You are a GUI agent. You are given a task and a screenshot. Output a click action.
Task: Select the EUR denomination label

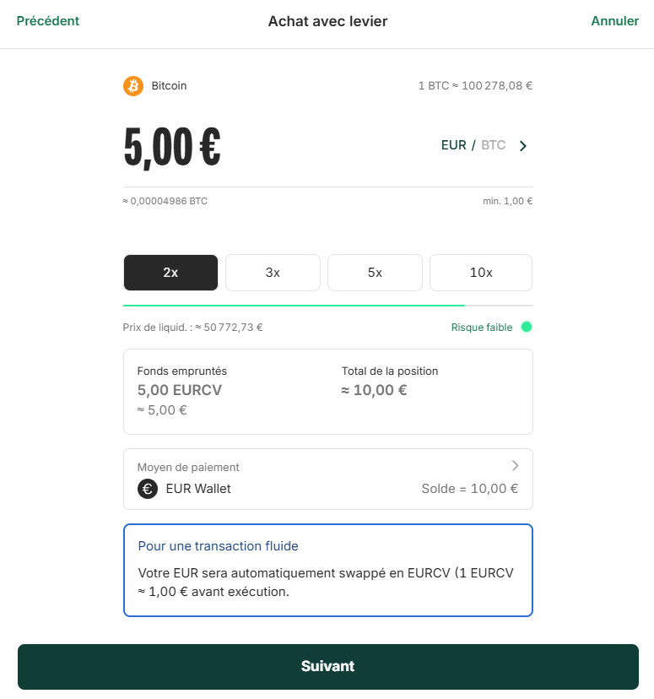(x=453, y=145)
